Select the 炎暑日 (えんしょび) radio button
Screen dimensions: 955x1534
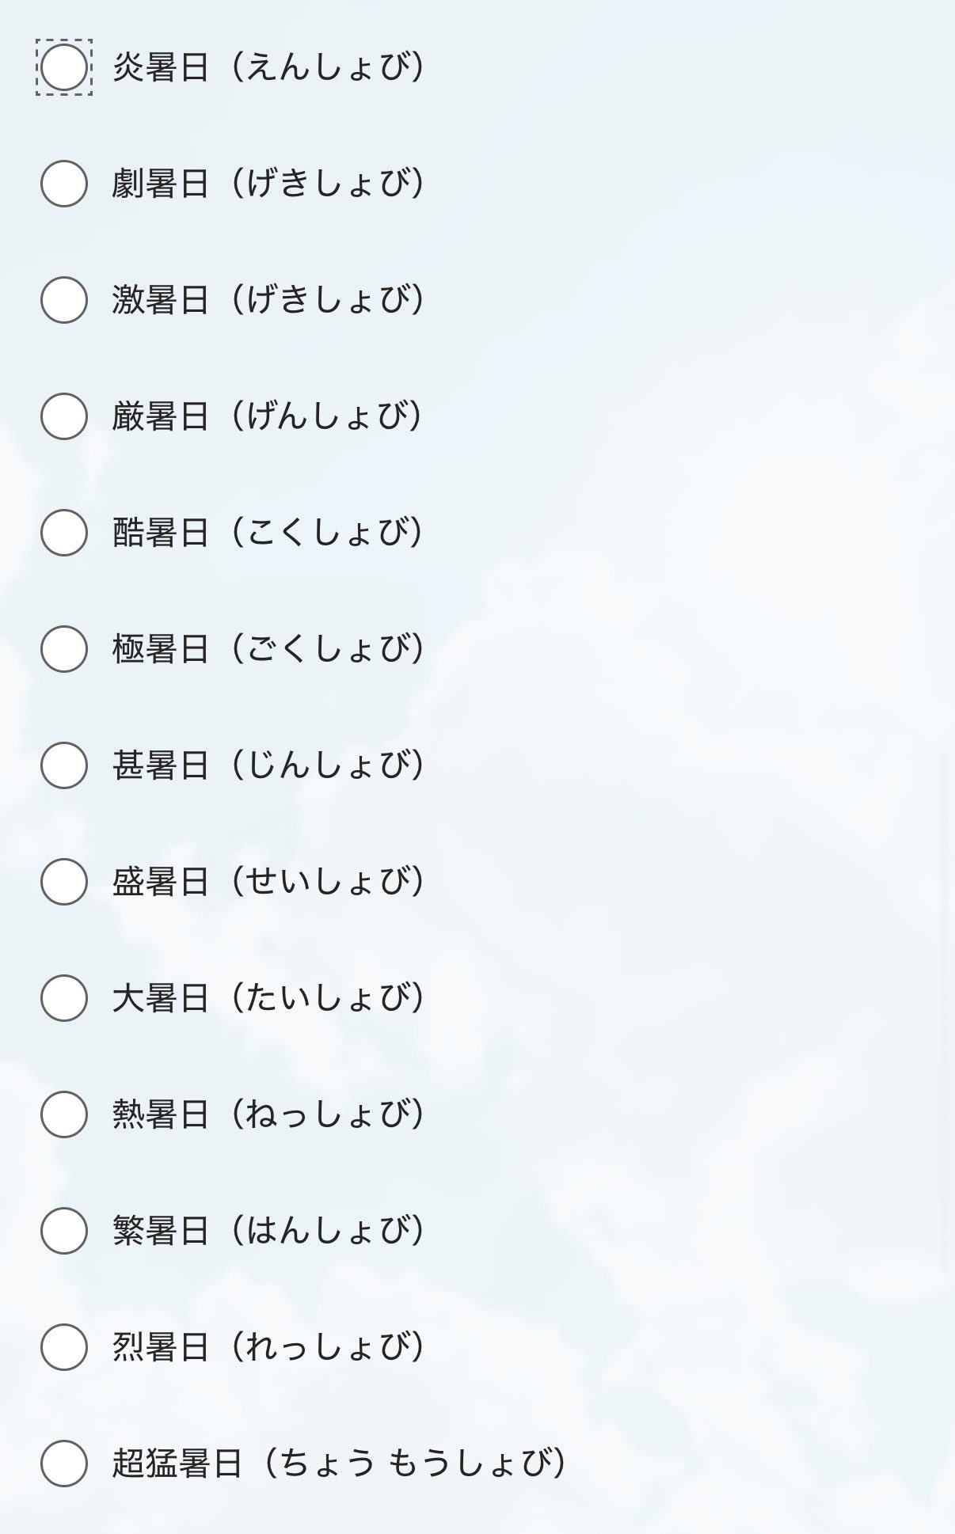tap(63, 67)
